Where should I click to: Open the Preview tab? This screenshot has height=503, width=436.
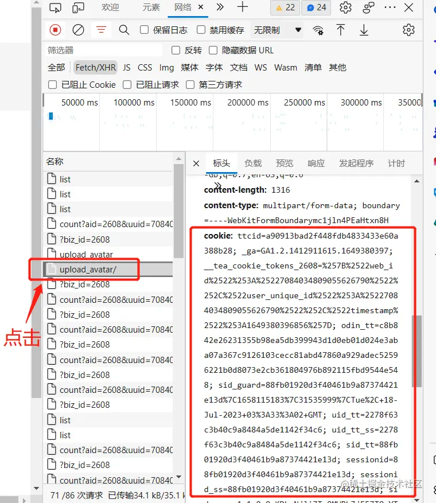coord(284,163)
